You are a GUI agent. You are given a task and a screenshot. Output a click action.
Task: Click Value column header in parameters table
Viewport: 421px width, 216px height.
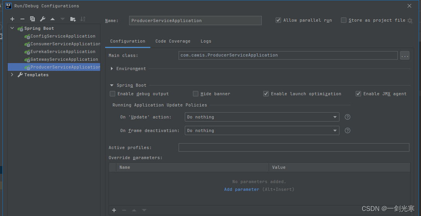point(340,167)
